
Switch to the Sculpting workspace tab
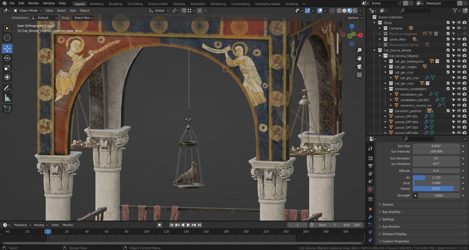click(115, 4)
